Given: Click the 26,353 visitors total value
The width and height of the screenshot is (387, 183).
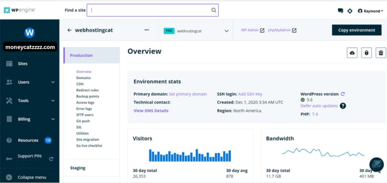Looking at the screenshot, I should tap(139, 176).
